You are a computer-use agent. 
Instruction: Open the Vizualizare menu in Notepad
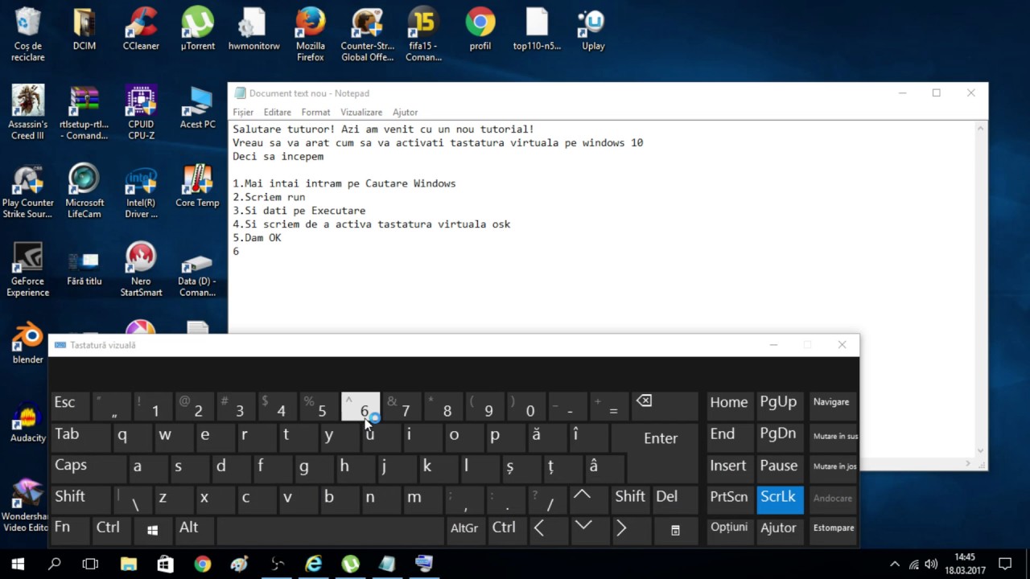361,113
